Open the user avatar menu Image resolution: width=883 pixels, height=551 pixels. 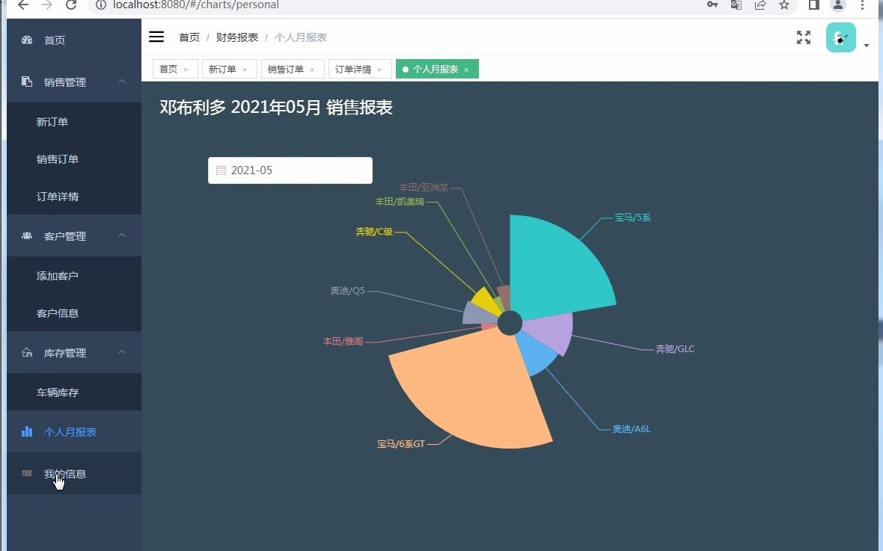pyautogui.click(x=841, y=37)
